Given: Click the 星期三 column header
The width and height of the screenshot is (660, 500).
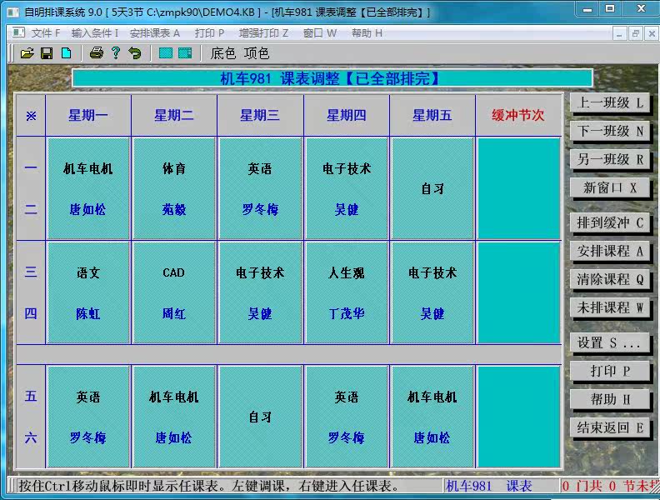Looking at the screenshot, I should 260,115.
